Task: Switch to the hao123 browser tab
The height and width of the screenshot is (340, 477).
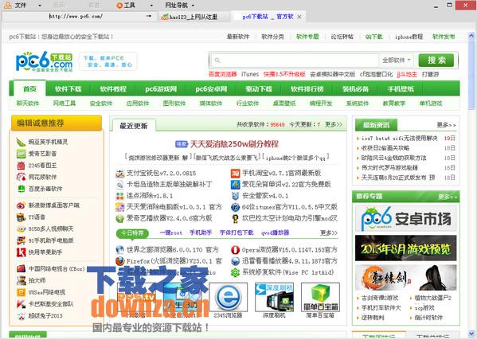Action: (x=194, y=17)
